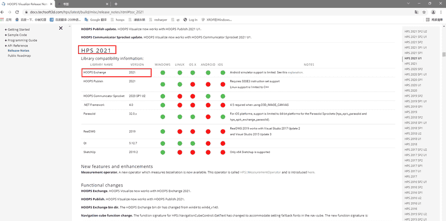The image size is (446, 221).
Task: Select Release Notes in the sidebar
Action: [18, 51]
